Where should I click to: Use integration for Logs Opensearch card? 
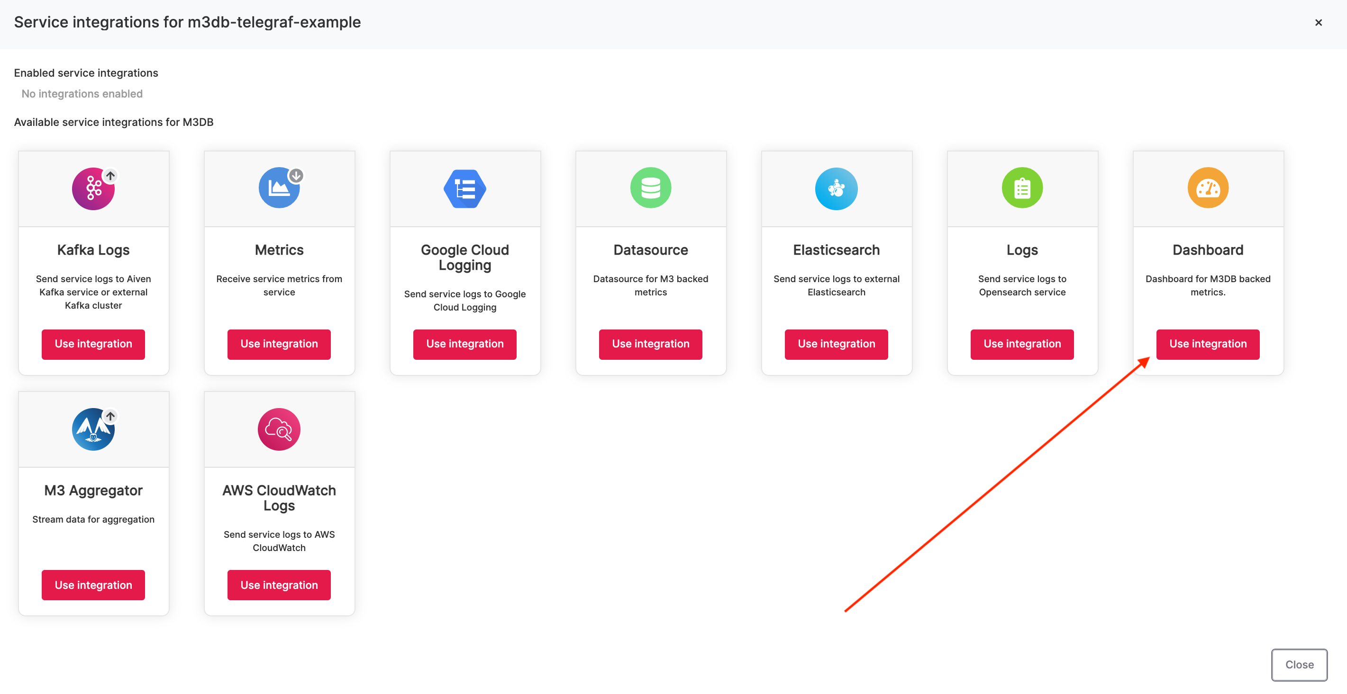(x=1022, y=344)
